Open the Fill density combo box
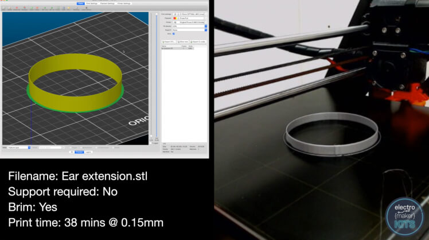The height and width of the screenshot is (240, 429). [x=190, y=26]
